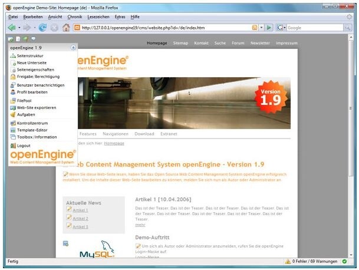Click the Firefox back arrow button
359x270 pixels.
(x=12, y=28)
